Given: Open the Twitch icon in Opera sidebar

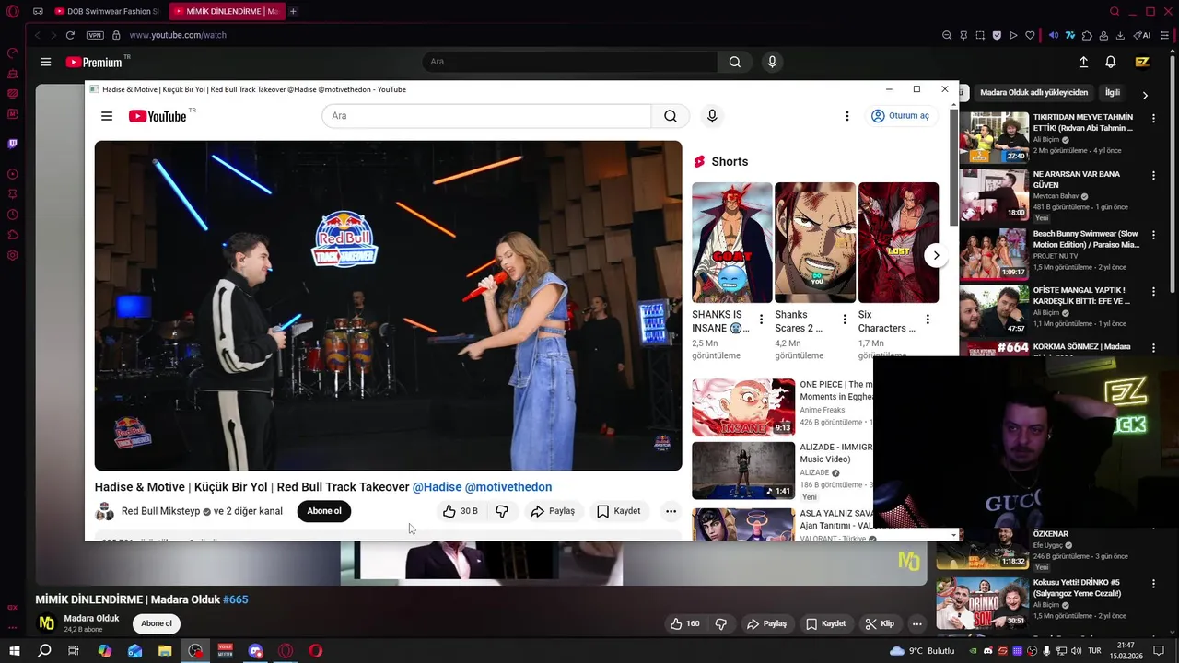Looking at the screenshot, I should (13, 144).
